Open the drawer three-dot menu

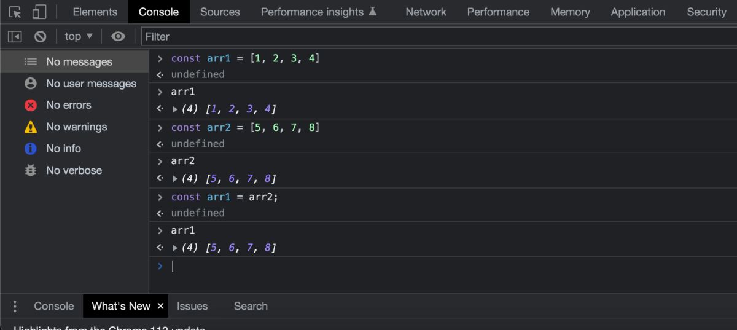point(15,306)
